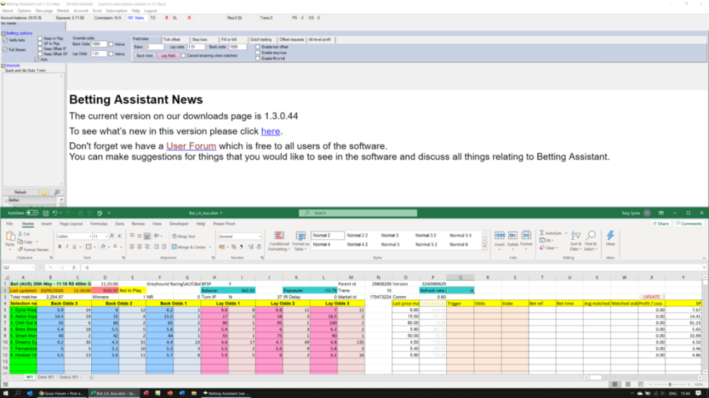Image resolution: width=709 pixels, height=398 pixels.
Task: Open Excel Formulas ribbon tab
Action: click(x=99, y=223)
